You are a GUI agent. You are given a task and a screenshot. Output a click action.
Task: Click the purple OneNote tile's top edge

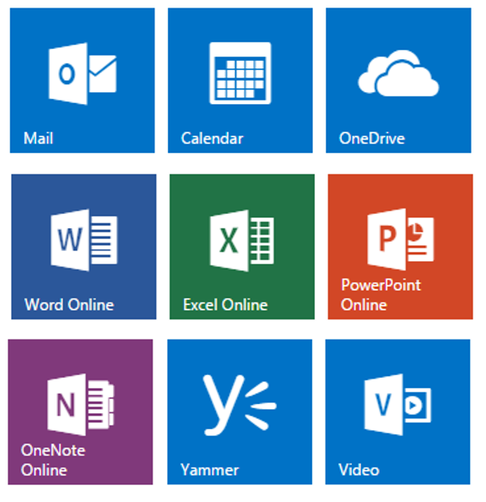[x=80, y=341]
